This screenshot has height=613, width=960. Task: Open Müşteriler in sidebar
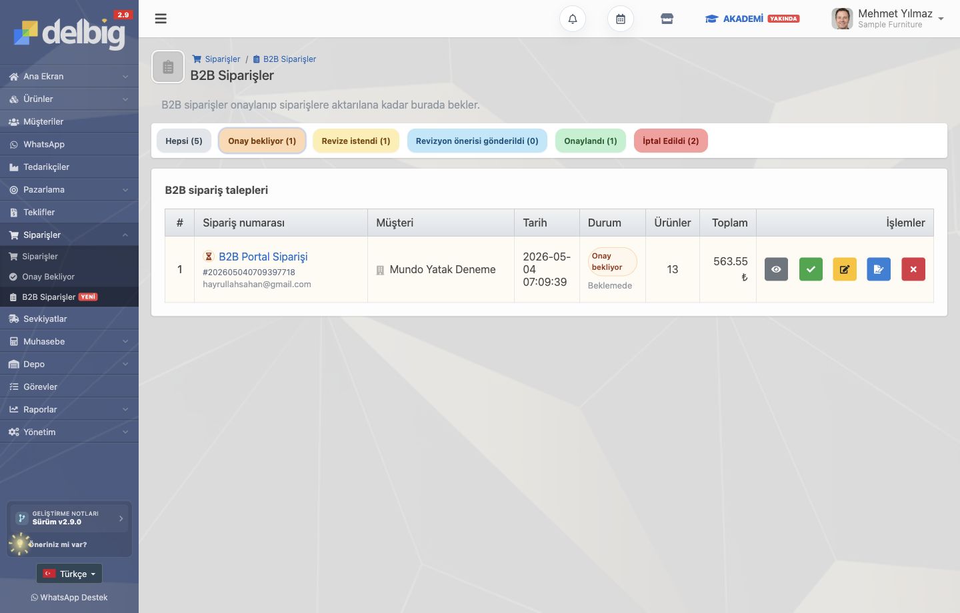click(x=69, y=122)
